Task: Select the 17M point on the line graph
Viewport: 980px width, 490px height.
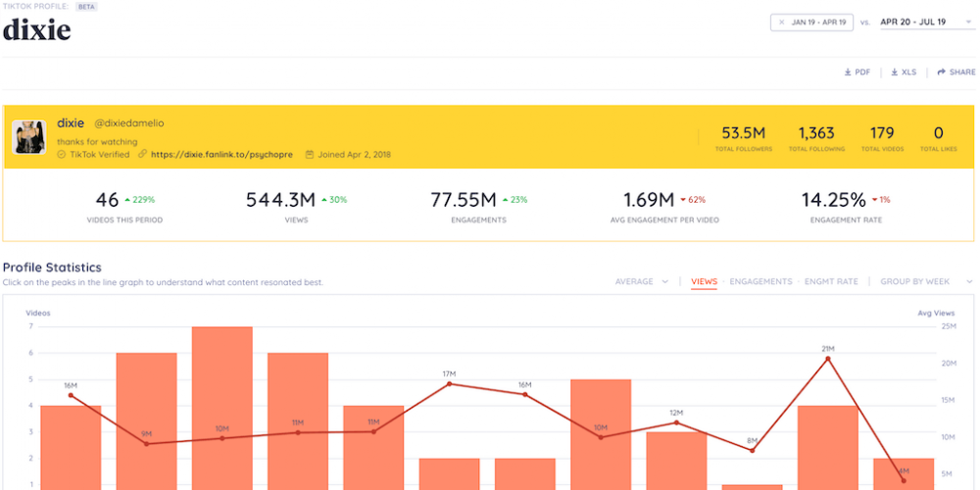Action: coord(450,384)
